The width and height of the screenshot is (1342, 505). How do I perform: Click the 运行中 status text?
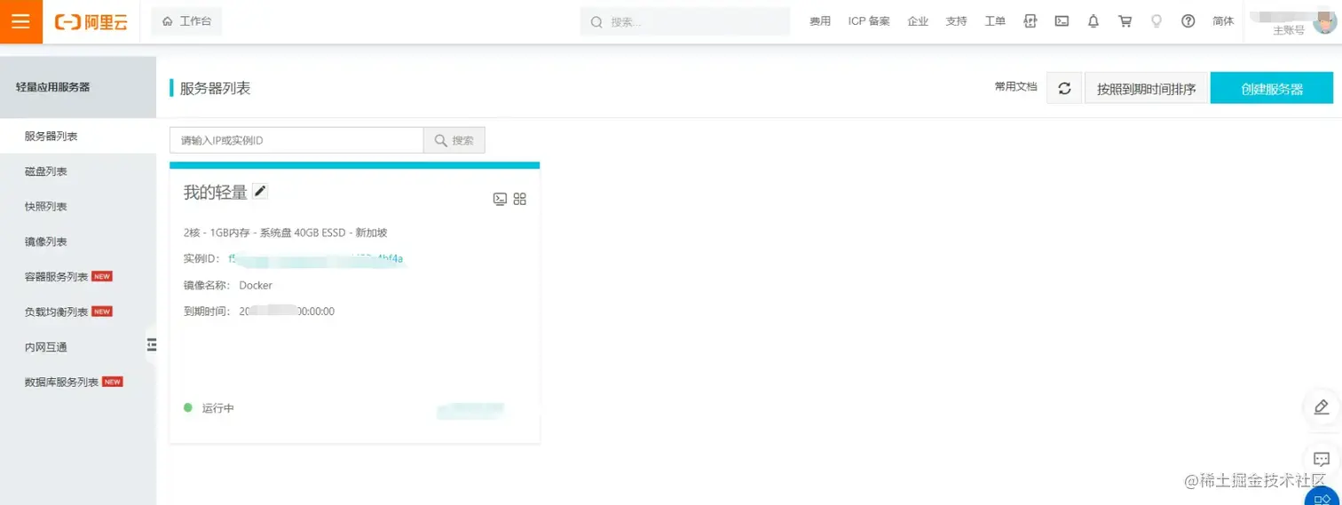point(218,408)
